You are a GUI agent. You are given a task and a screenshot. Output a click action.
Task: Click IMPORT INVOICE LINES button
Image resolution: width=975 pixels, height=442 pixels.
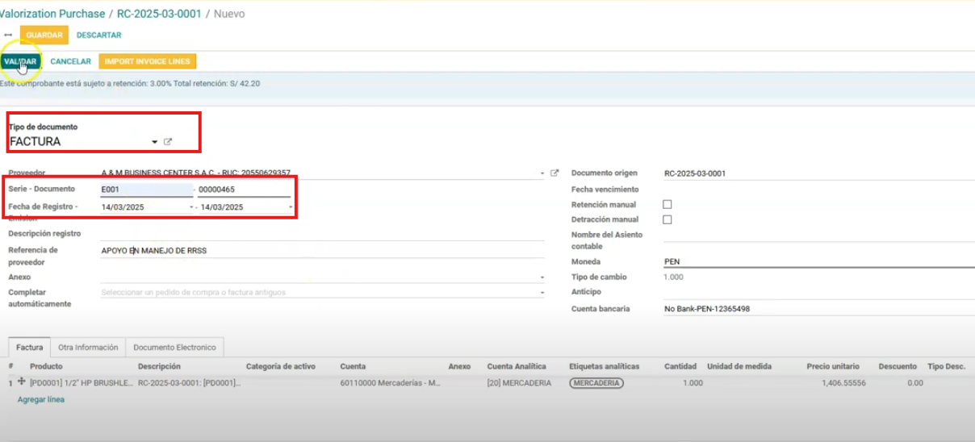tap(147, 61)
